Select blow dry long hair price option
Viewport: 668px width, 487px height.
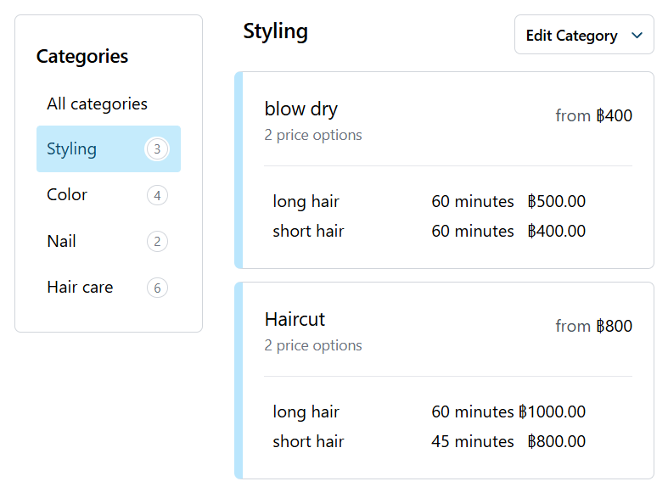coord(429,202)
